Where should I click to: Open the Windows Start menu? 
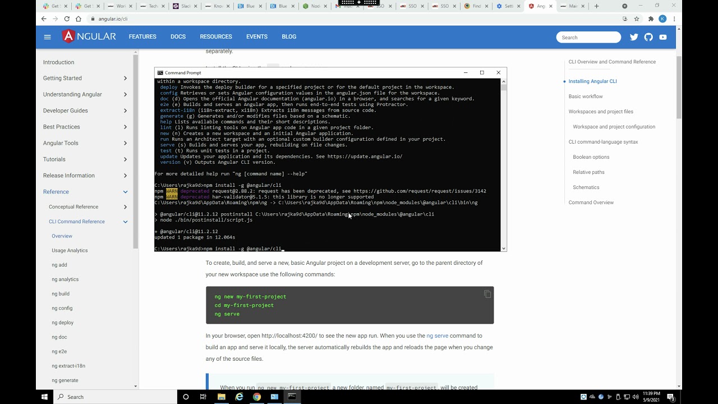(x=44, y=397)
